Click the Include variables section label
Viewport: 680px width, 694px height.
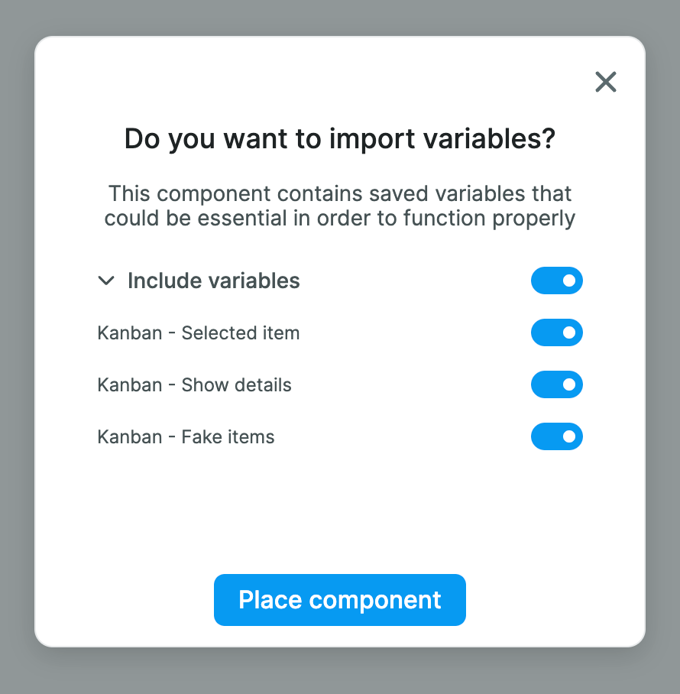tap(213, 281)
